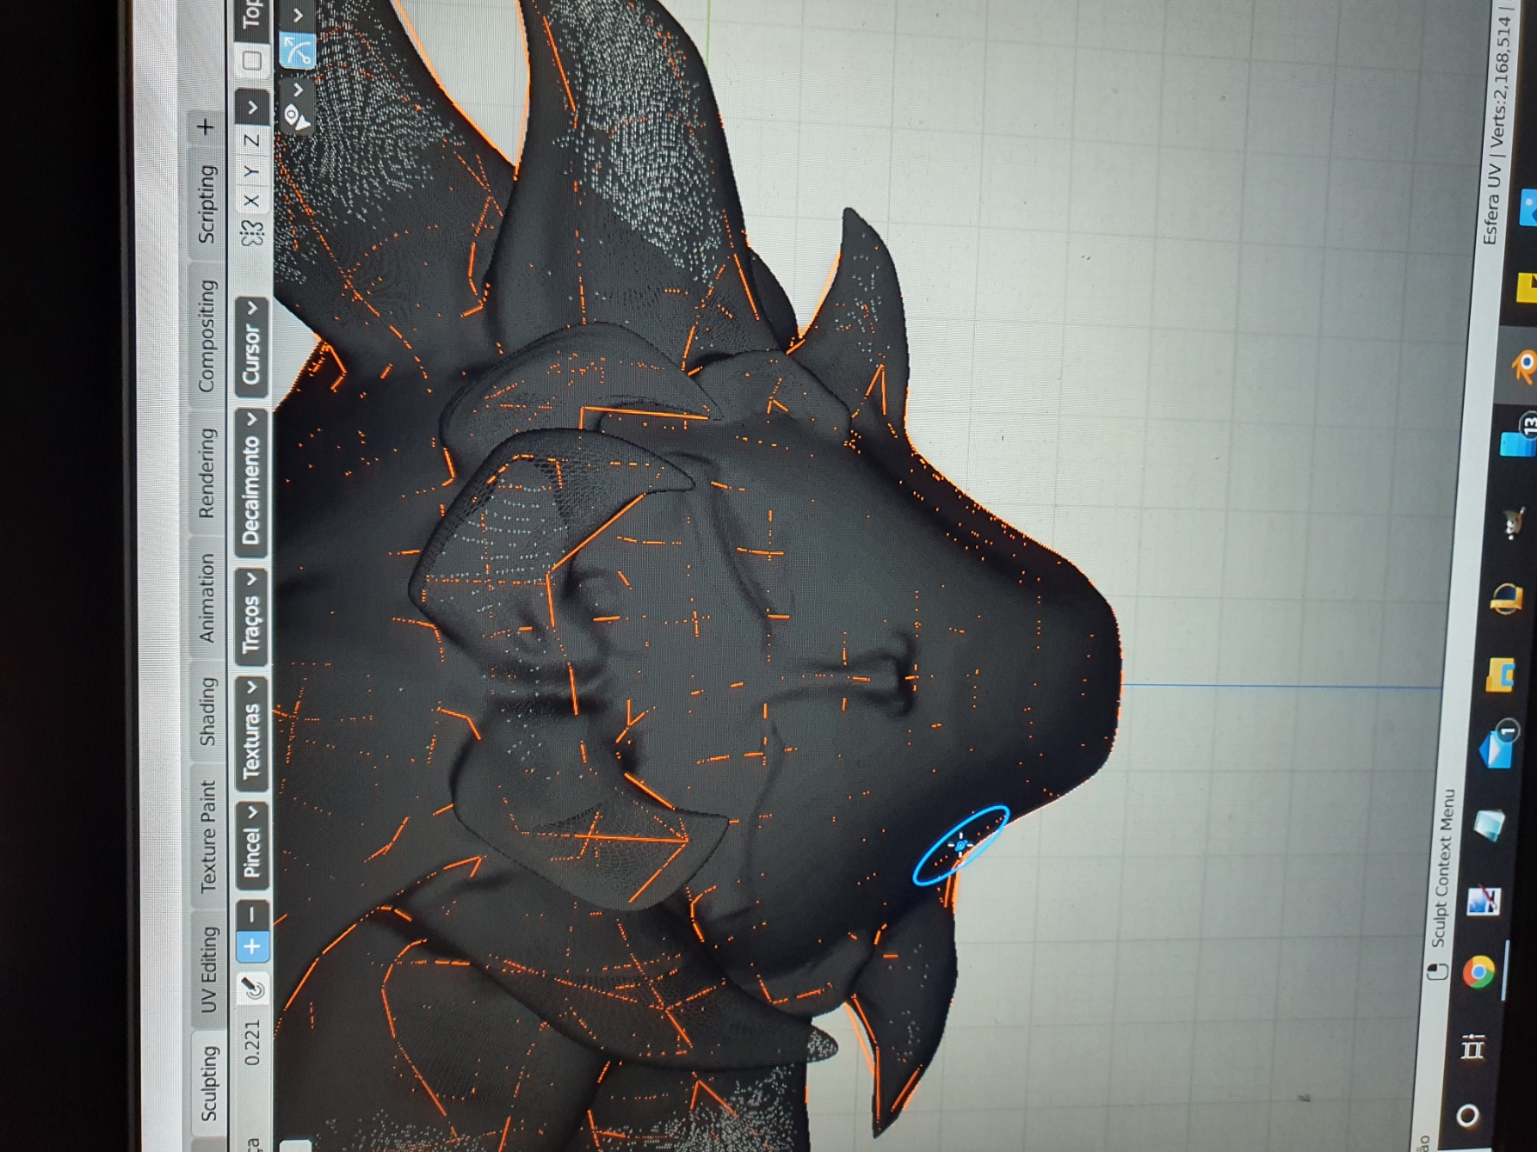Expand the gizmo options chevron
The height and width of the screenshot is (1152, 1537).
coord(298,15)
